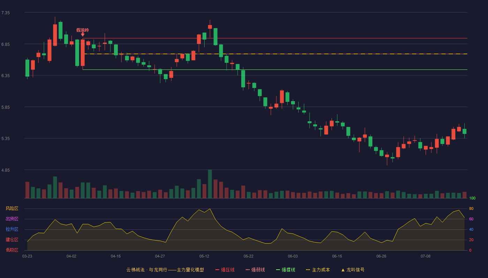Image resolution: width=488 pixels, height=278 pixels.
Task: Click the indicator scale value 60
Action: click(471, 219)
